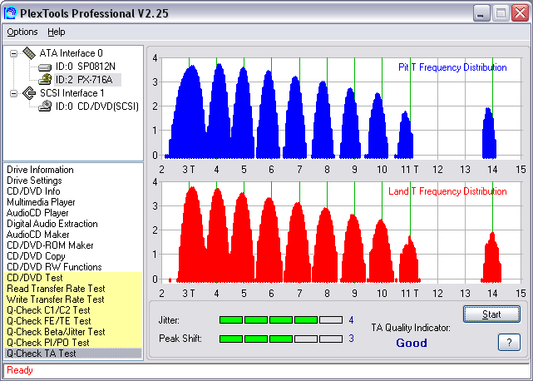Click the Peak Shift value 3

tap(351, 339)
